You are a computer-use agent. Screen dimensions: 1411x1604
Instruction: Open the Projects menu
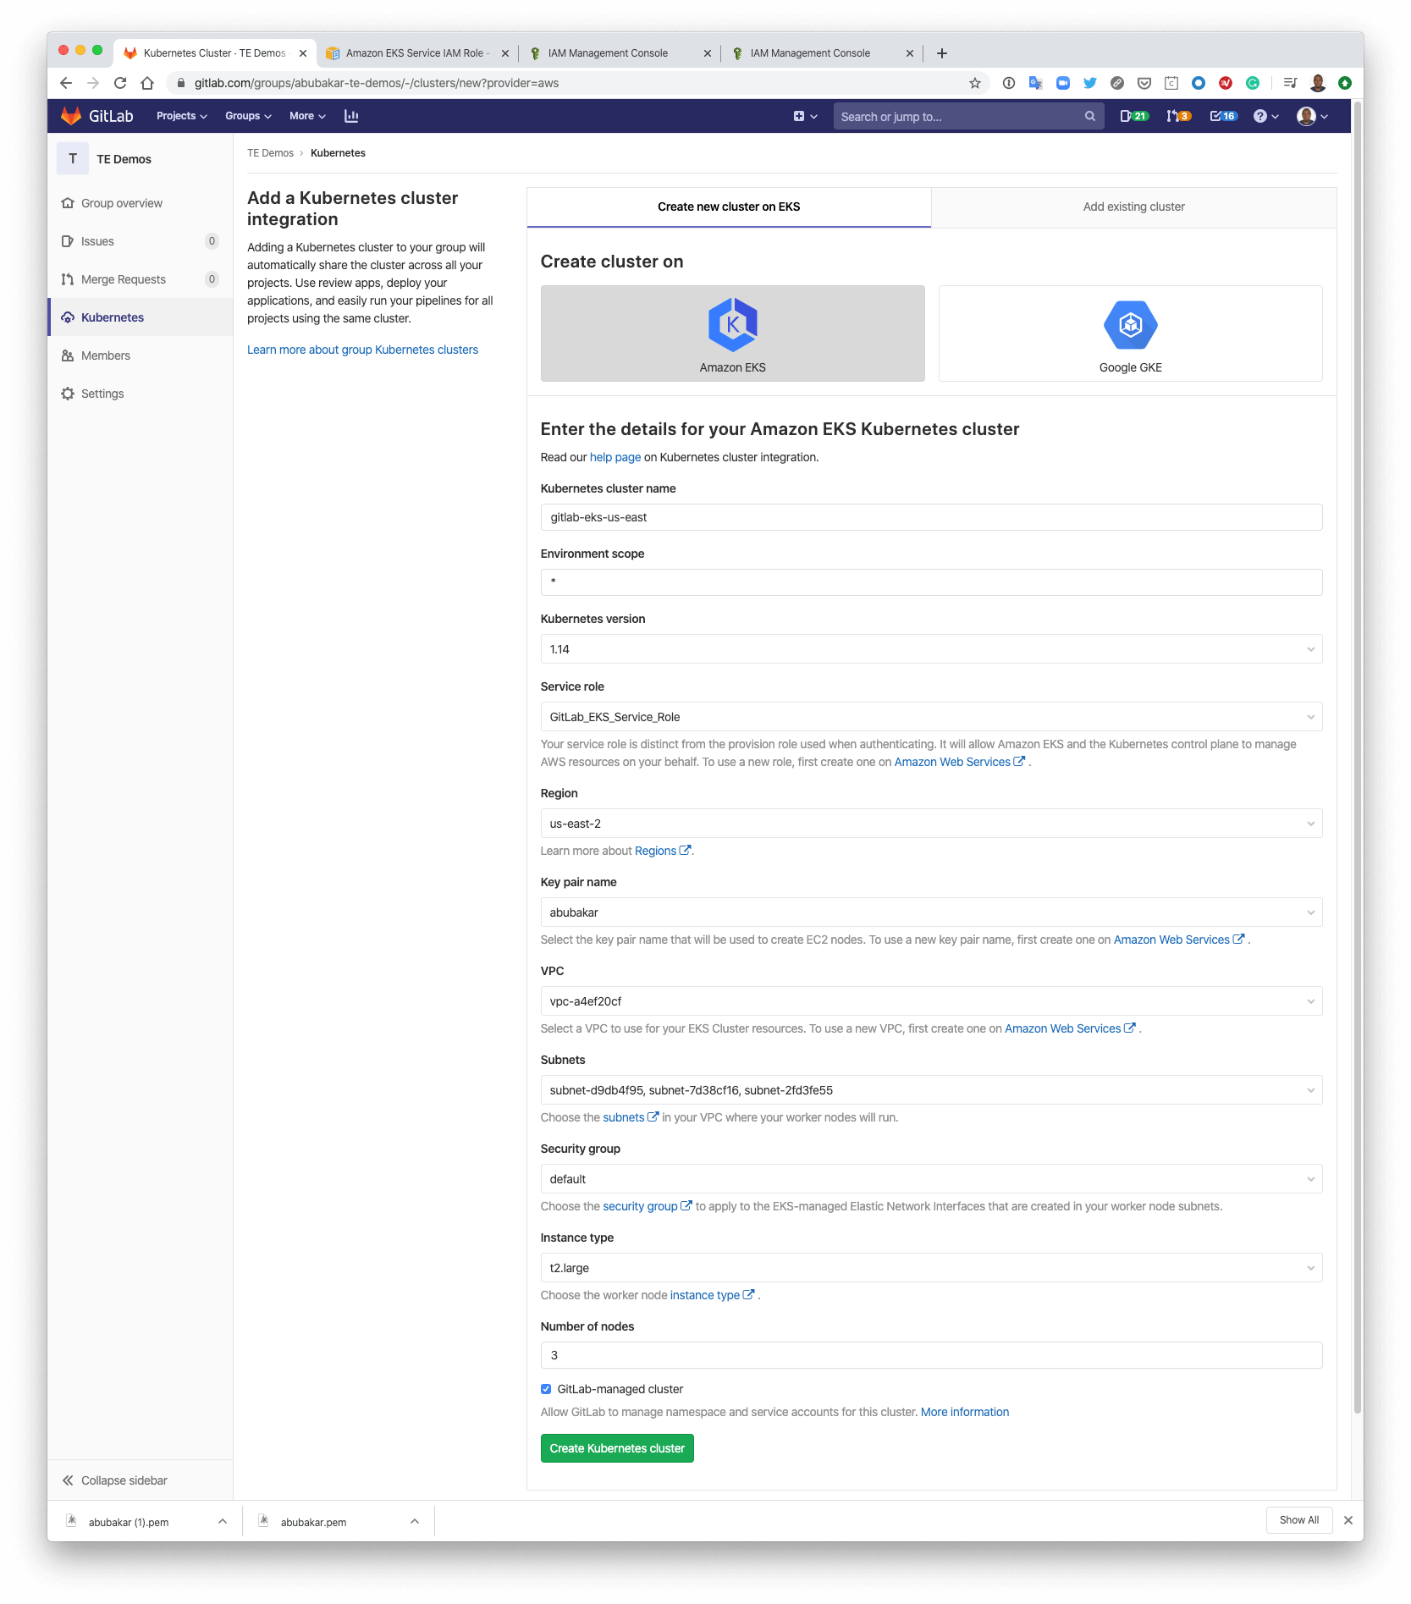click(x=180, y=115)
